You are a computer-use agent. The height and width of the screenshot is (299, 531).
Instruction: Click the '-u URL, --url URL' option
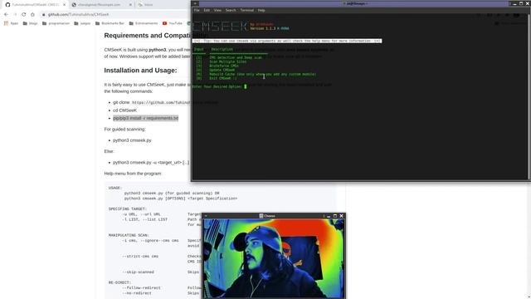click(141, 214)
